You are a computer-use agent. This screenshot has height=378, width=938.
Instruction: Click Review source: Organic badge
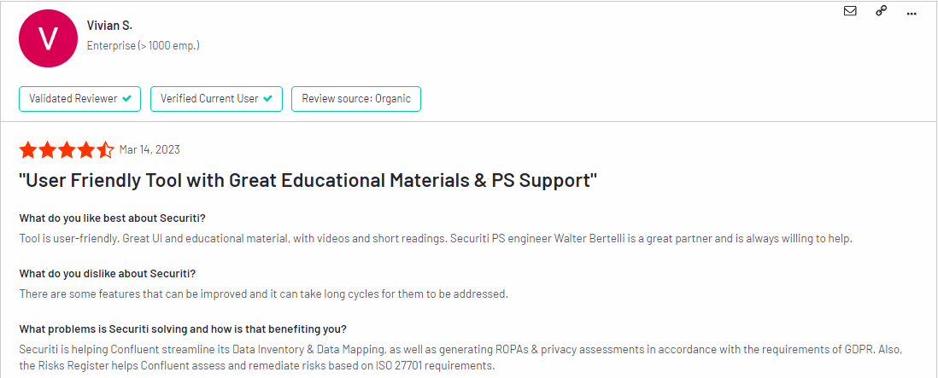pos(356,99)
